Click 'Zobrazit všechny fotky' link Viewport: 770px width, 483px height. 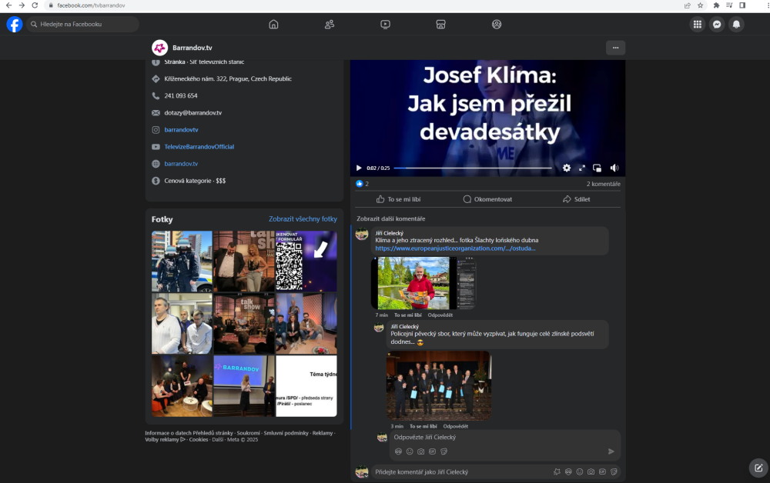(303, 219)
